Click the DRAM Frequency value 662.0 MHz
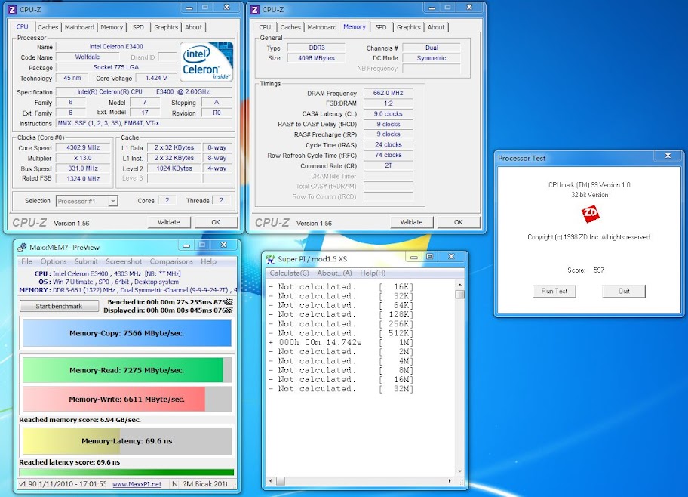This screenshot has width=688, height=497. (x=389, y=93)
